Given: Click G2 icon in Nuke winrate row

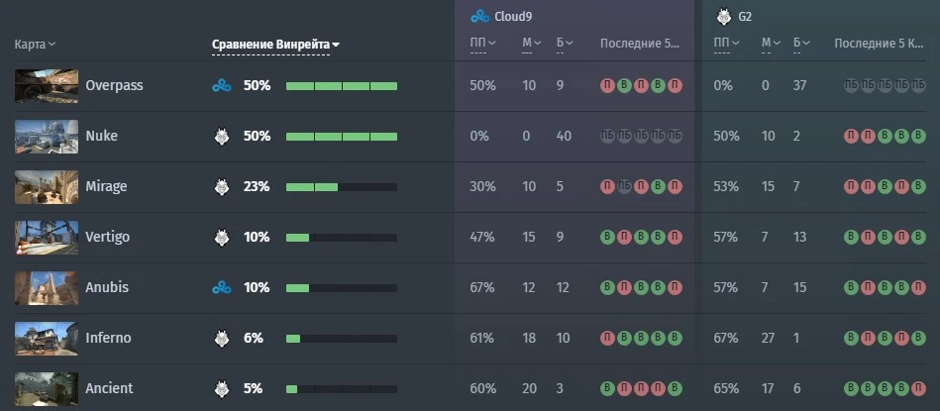Looking at the screenshot, I should (x=221, y=136).
